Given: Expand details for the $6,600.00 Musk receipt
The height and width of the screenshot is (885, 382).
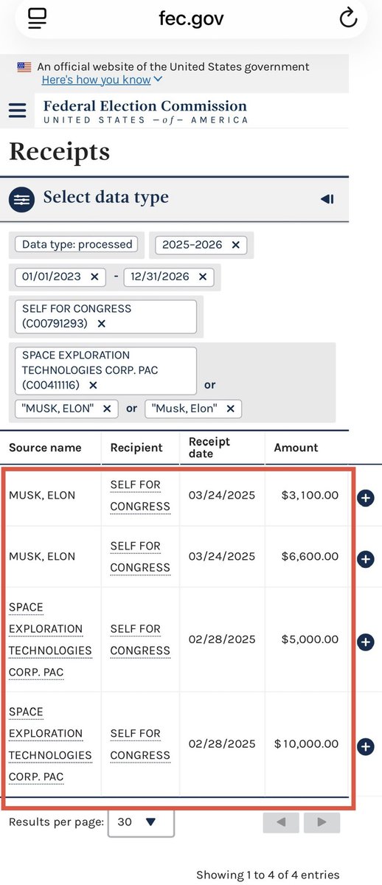Looking at the screenshot, I should pyautogui.click(x=365, y=559).
